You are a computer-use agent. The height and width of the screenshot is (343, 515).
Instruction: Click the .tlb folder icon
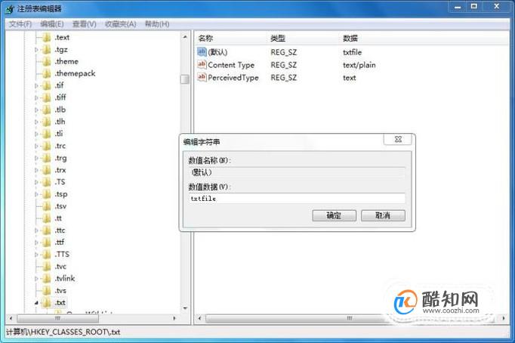click(47, 110)
